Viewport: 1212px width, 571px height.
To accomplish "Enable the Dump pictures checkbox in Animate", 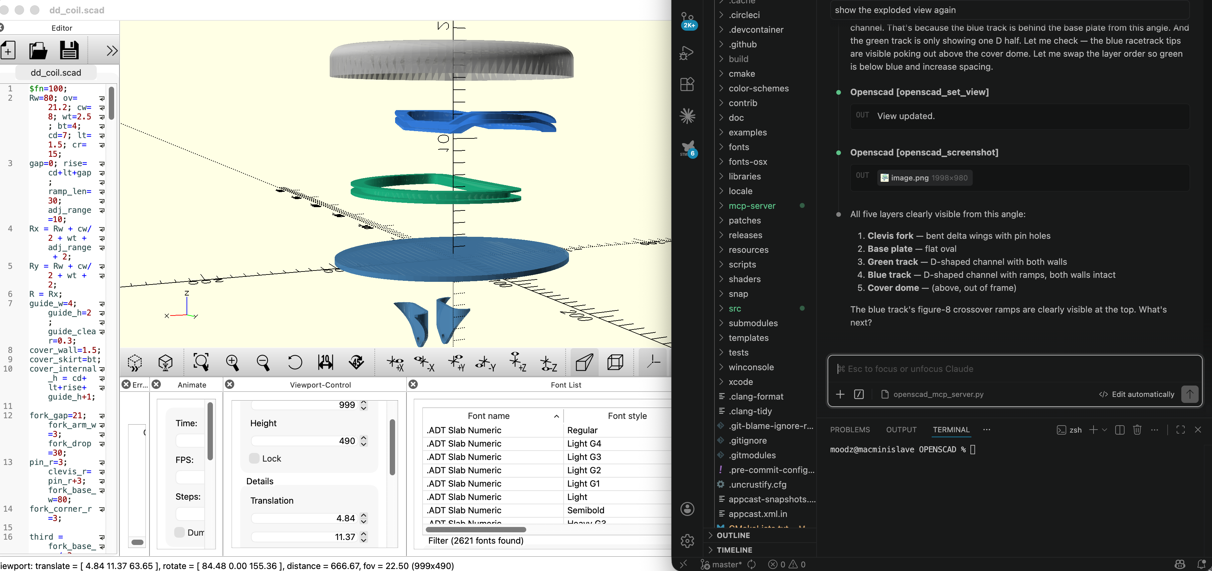I will point(180,532).
